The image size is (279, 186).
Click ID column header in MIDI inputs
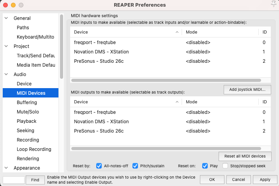coord(265,32)
